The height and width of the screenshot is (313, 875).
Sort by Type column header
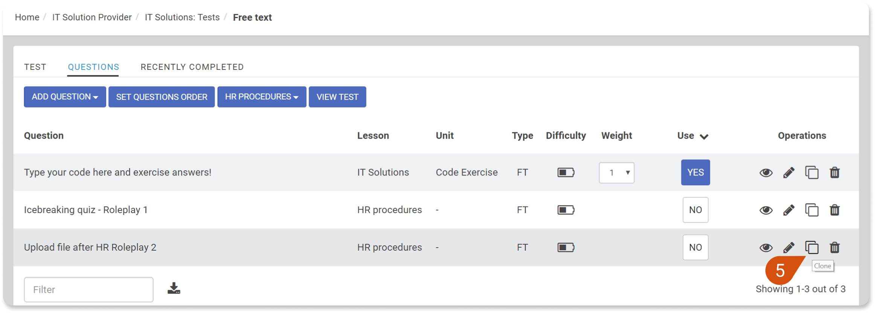[522, 136]
